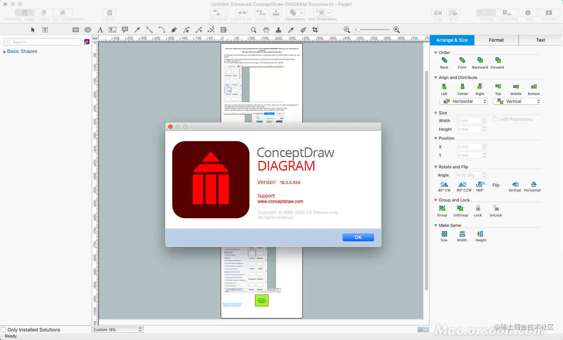Rotate 90° CW
Image resolution: width=563 pixels, height=340 pixels.
pos(444,184)
